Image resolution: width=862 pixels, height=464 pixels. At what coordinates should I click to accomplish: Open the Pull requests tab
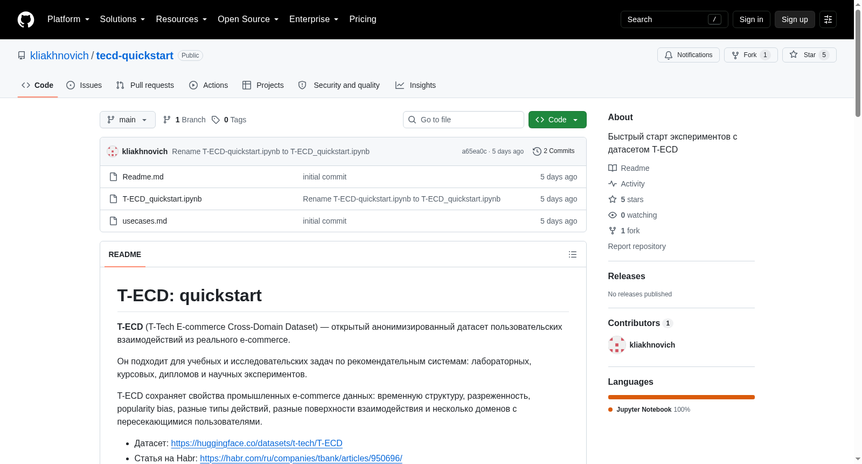pyautogui.click(x=145, y=85)
